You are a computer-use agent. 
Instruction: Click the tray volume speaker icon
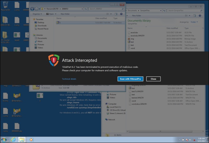pos(190,140)
